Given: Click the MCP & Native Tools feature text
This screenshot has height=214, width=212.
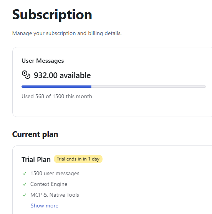Looking at the screenshot, I should tap(55, 195).
